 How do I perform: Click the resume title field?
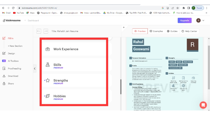(65, 31)
